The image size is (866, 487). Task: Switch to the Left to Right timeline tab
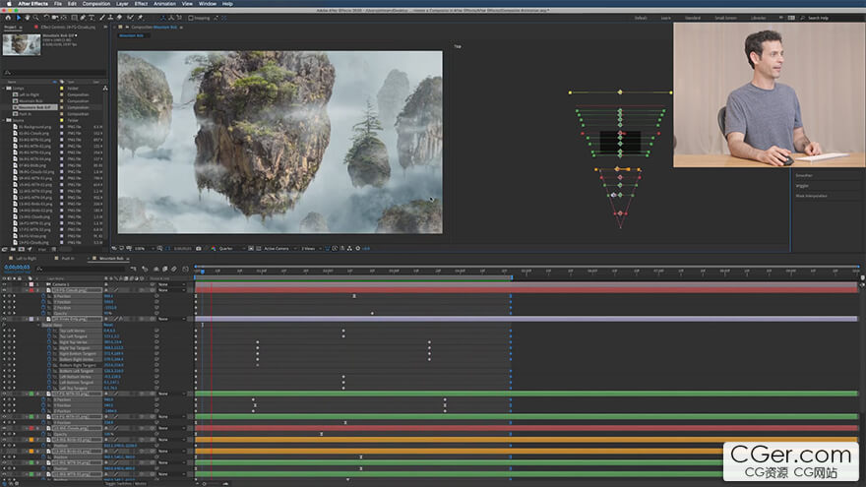(x=26, y=258)
